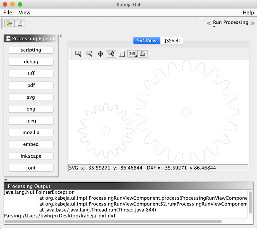Click the DXF x:-35.59271 coordinate readout

[x=181, y=168]
